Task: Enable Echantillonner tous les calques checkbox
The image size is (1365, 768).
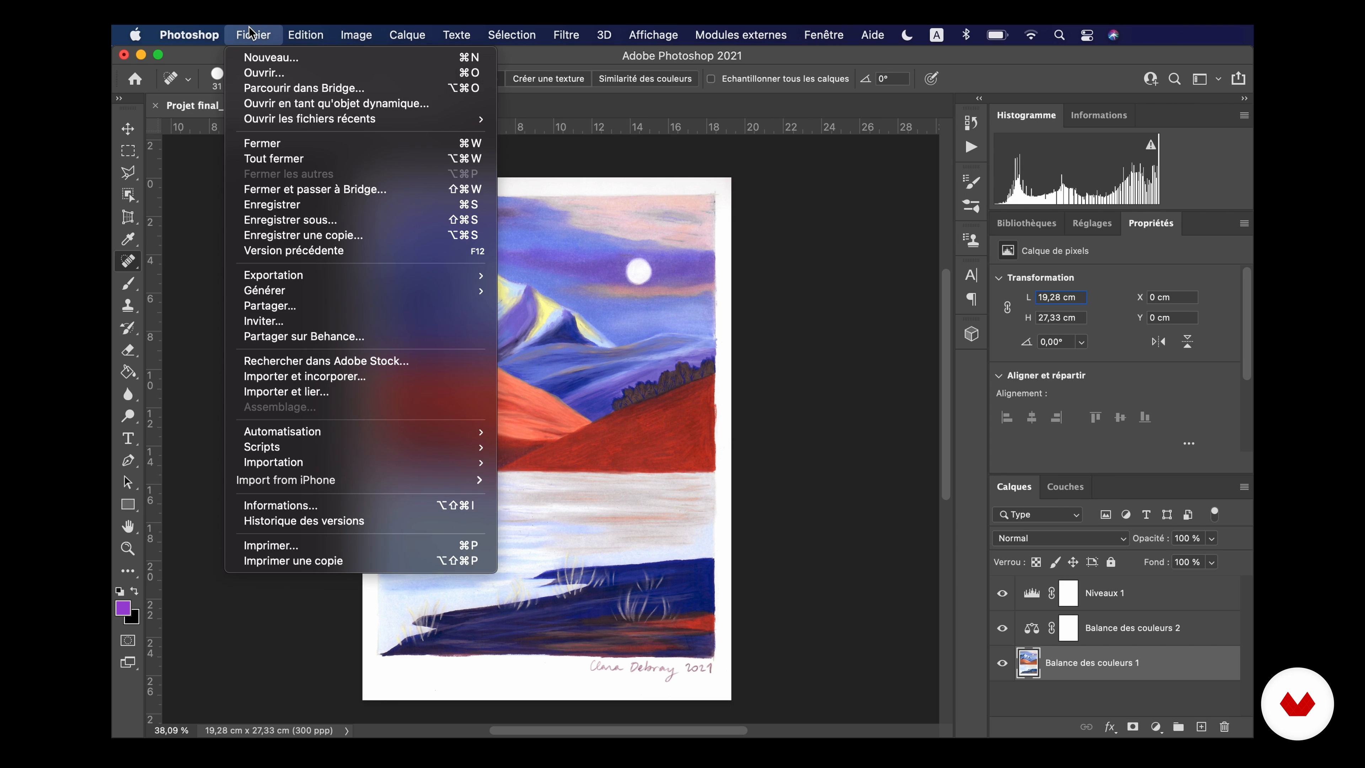Action: pyautogui.click(x=711, y=79)
